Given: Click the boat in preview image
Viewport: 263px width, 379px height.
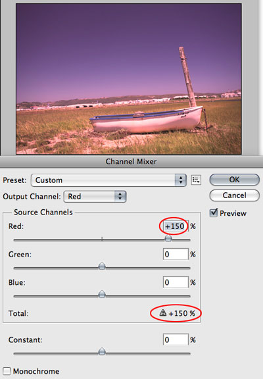Looking at the screenshot, I should tap(147, 120).
